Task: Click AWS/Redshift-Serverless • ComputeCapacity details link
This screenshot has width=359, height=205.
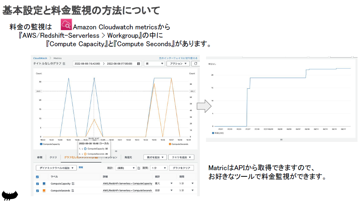Action: (127, 184)
